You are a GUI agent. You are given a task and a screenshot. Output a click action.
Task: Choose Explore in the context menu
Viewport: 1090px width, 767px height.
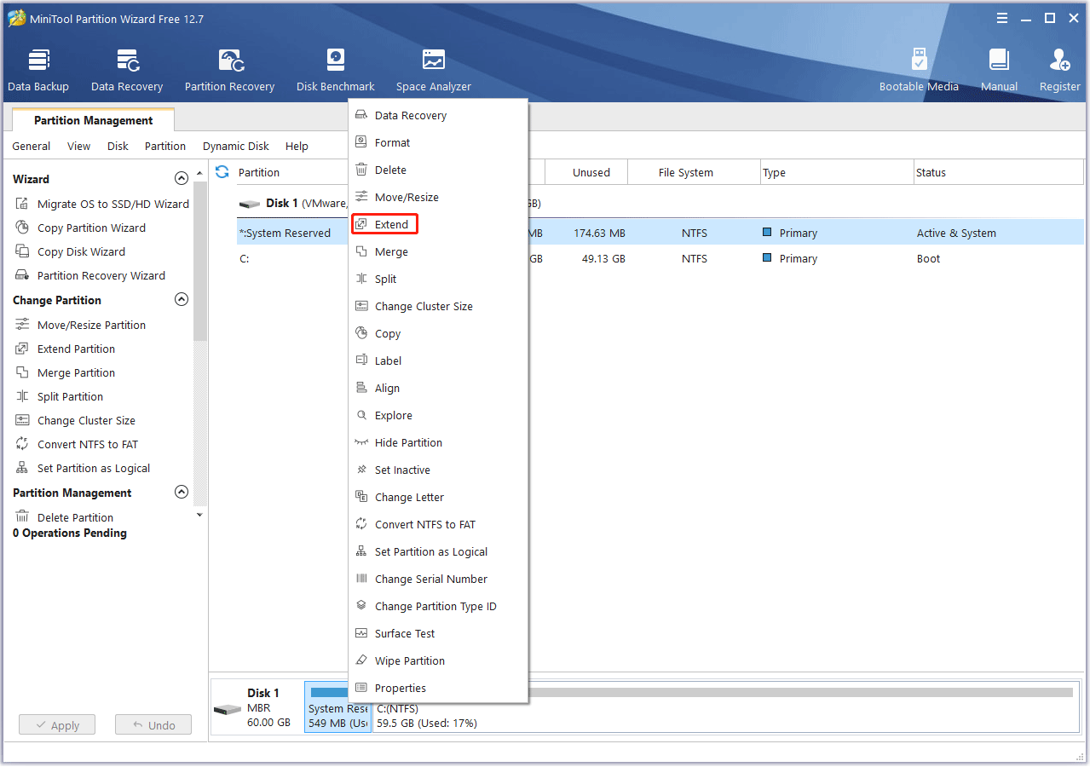tap(438, 415)
